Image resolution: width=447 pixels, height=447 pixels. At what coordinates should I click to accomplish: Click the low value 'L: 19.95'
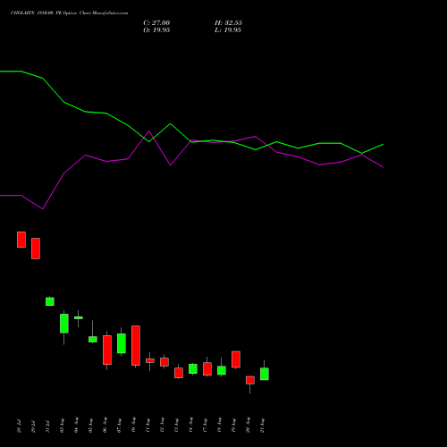point(228,30)
